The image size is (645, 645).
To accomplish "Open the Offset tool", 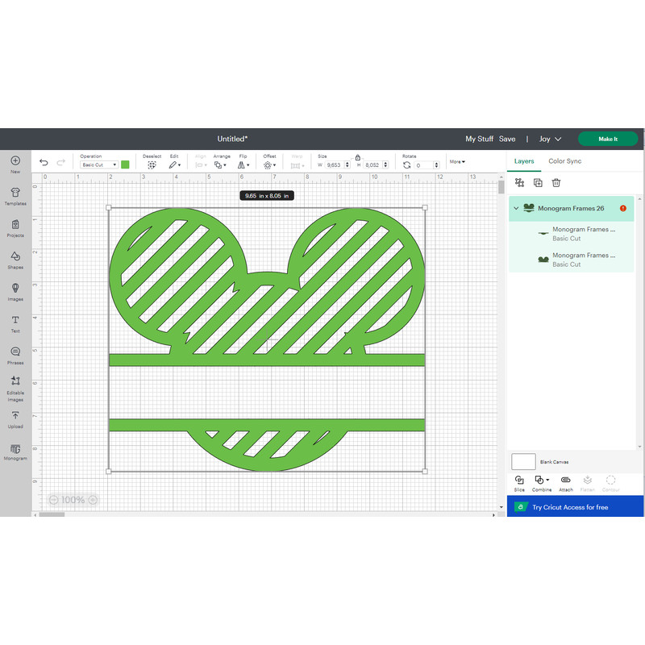I will tap(268, 163).
